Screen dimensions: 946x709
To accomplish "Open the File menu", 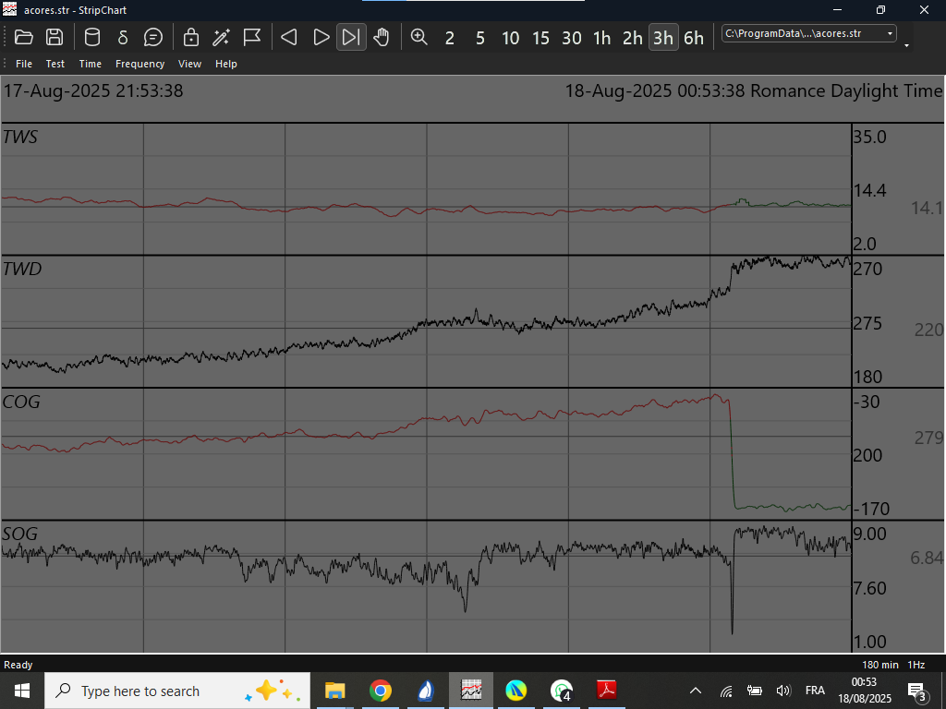I will click(x=24, y=64).
